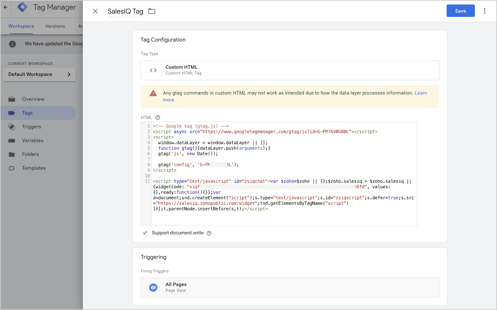Click the Tag Manager title text
The width and height of the screenshot is (497, 310).
click(x=55, y=7)
